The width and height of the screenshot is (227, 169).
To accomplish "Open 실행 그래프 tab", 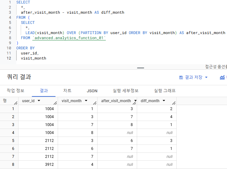I will click(x=165, y=91).
